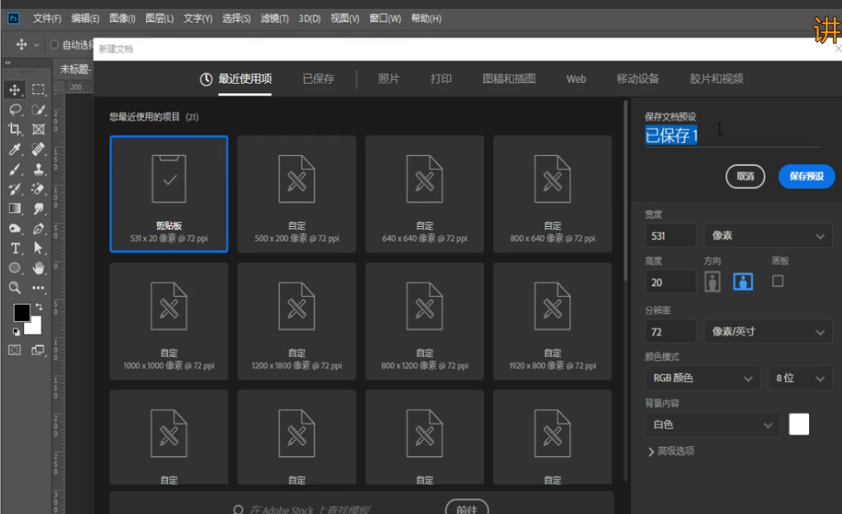
Task: Click toolbox white background color swatch
Action: (35, 327)
